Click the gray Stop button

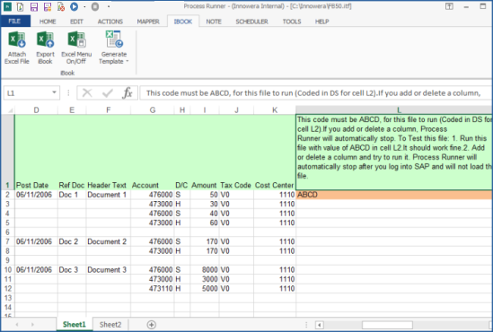(95, 6)
